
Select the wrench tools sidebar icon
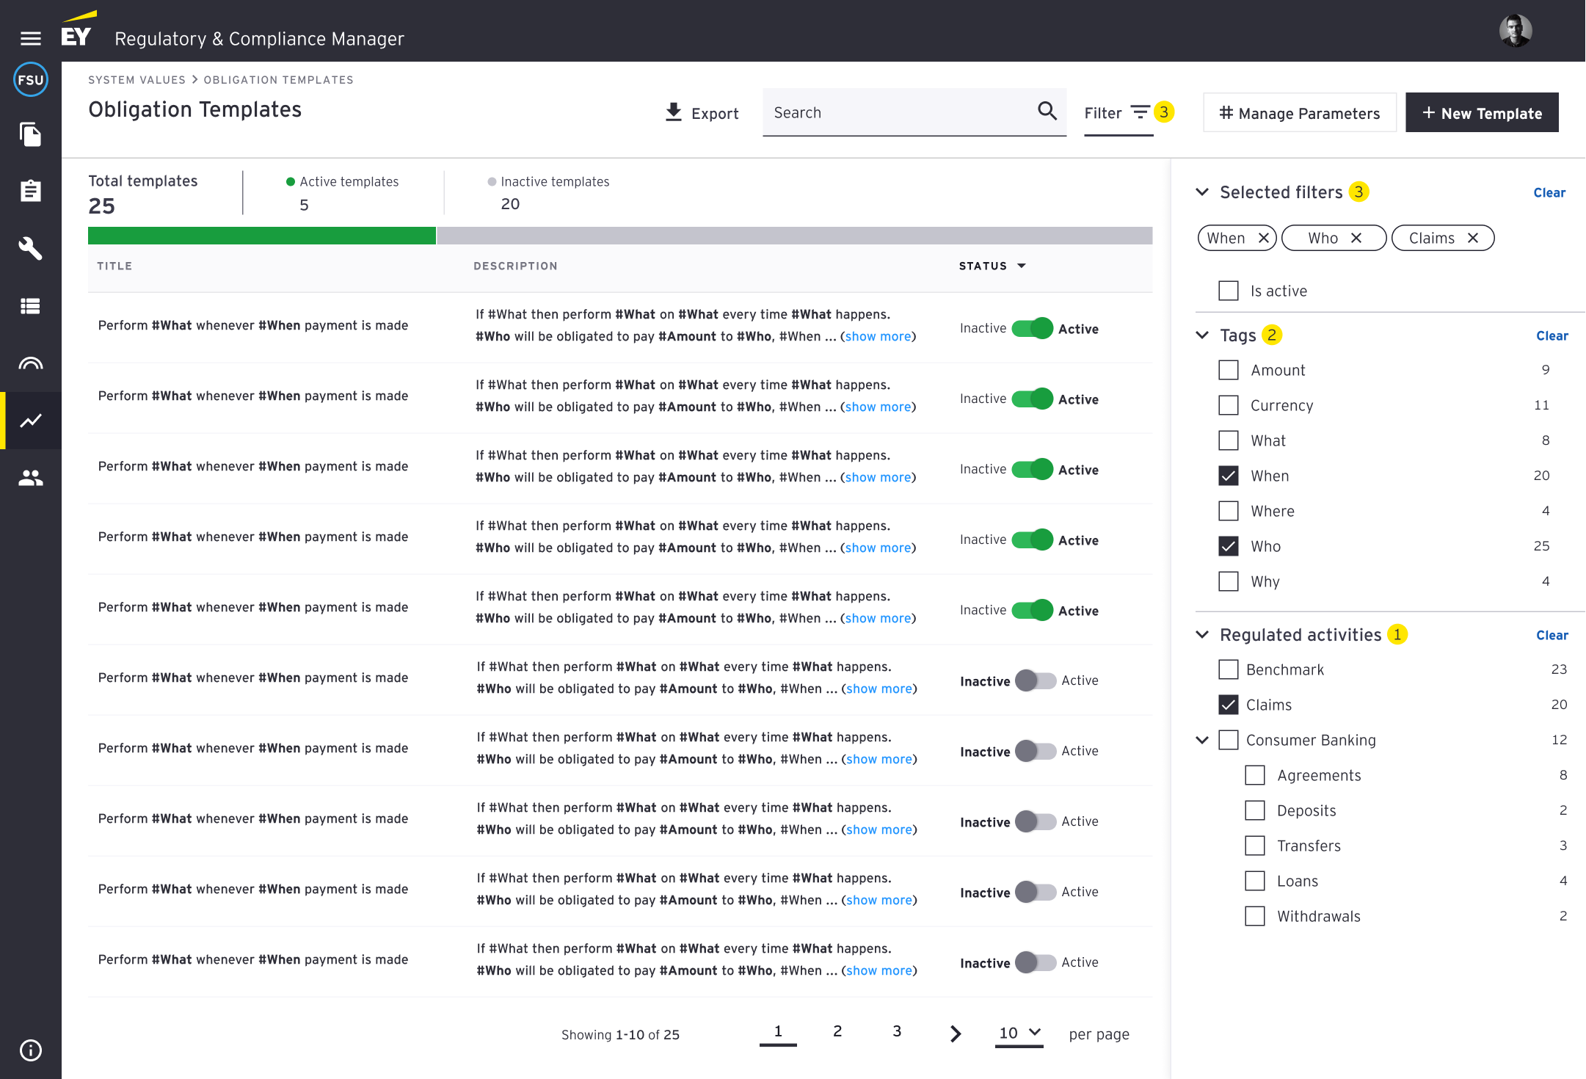pyautogui.click(x=30, y=248)
